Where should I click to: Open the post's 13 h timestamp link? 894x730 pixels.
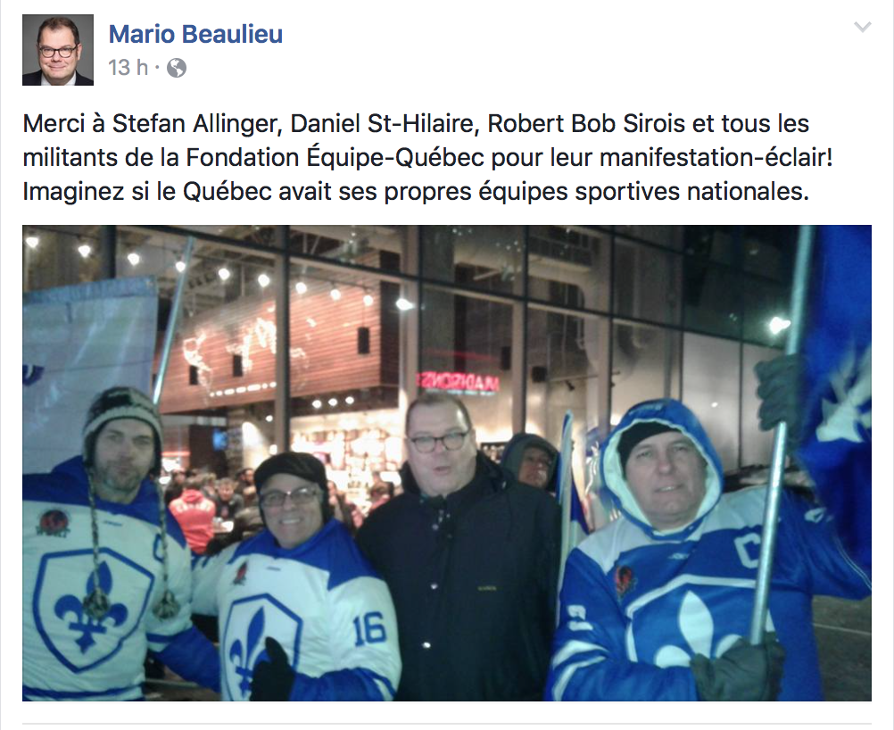[128, 68]
